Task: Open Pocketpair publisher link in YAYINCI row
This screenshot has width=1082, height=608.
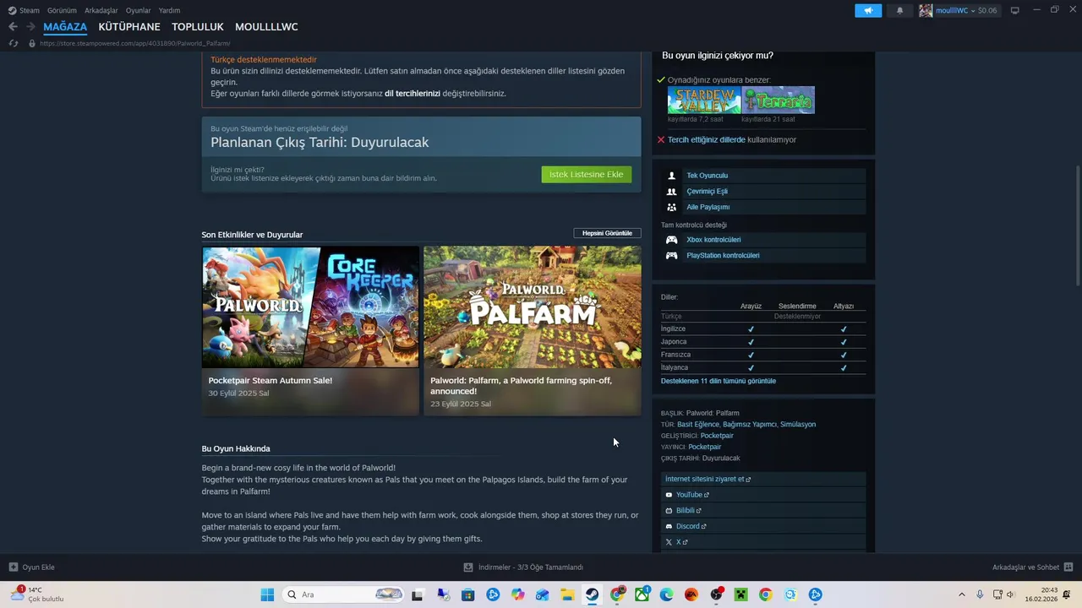Action: (705, 447)
